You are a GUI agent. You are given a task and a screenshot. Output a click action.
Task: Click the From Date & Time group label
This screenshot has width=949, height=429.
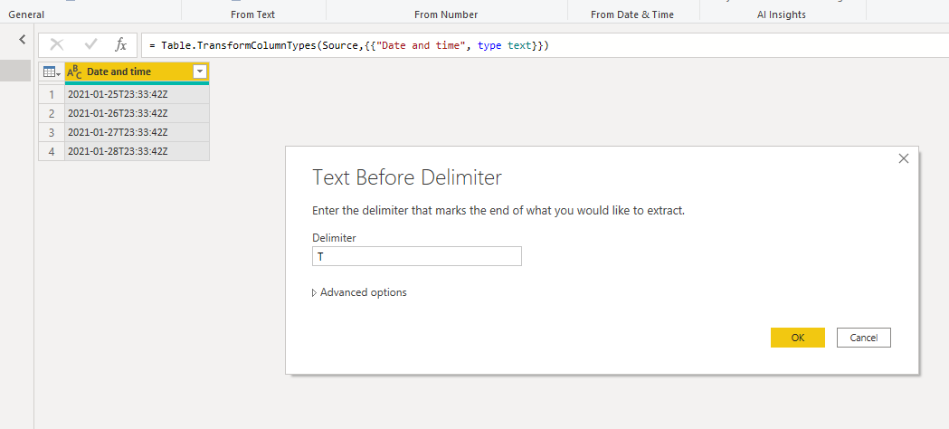click(x=632, y=14)
